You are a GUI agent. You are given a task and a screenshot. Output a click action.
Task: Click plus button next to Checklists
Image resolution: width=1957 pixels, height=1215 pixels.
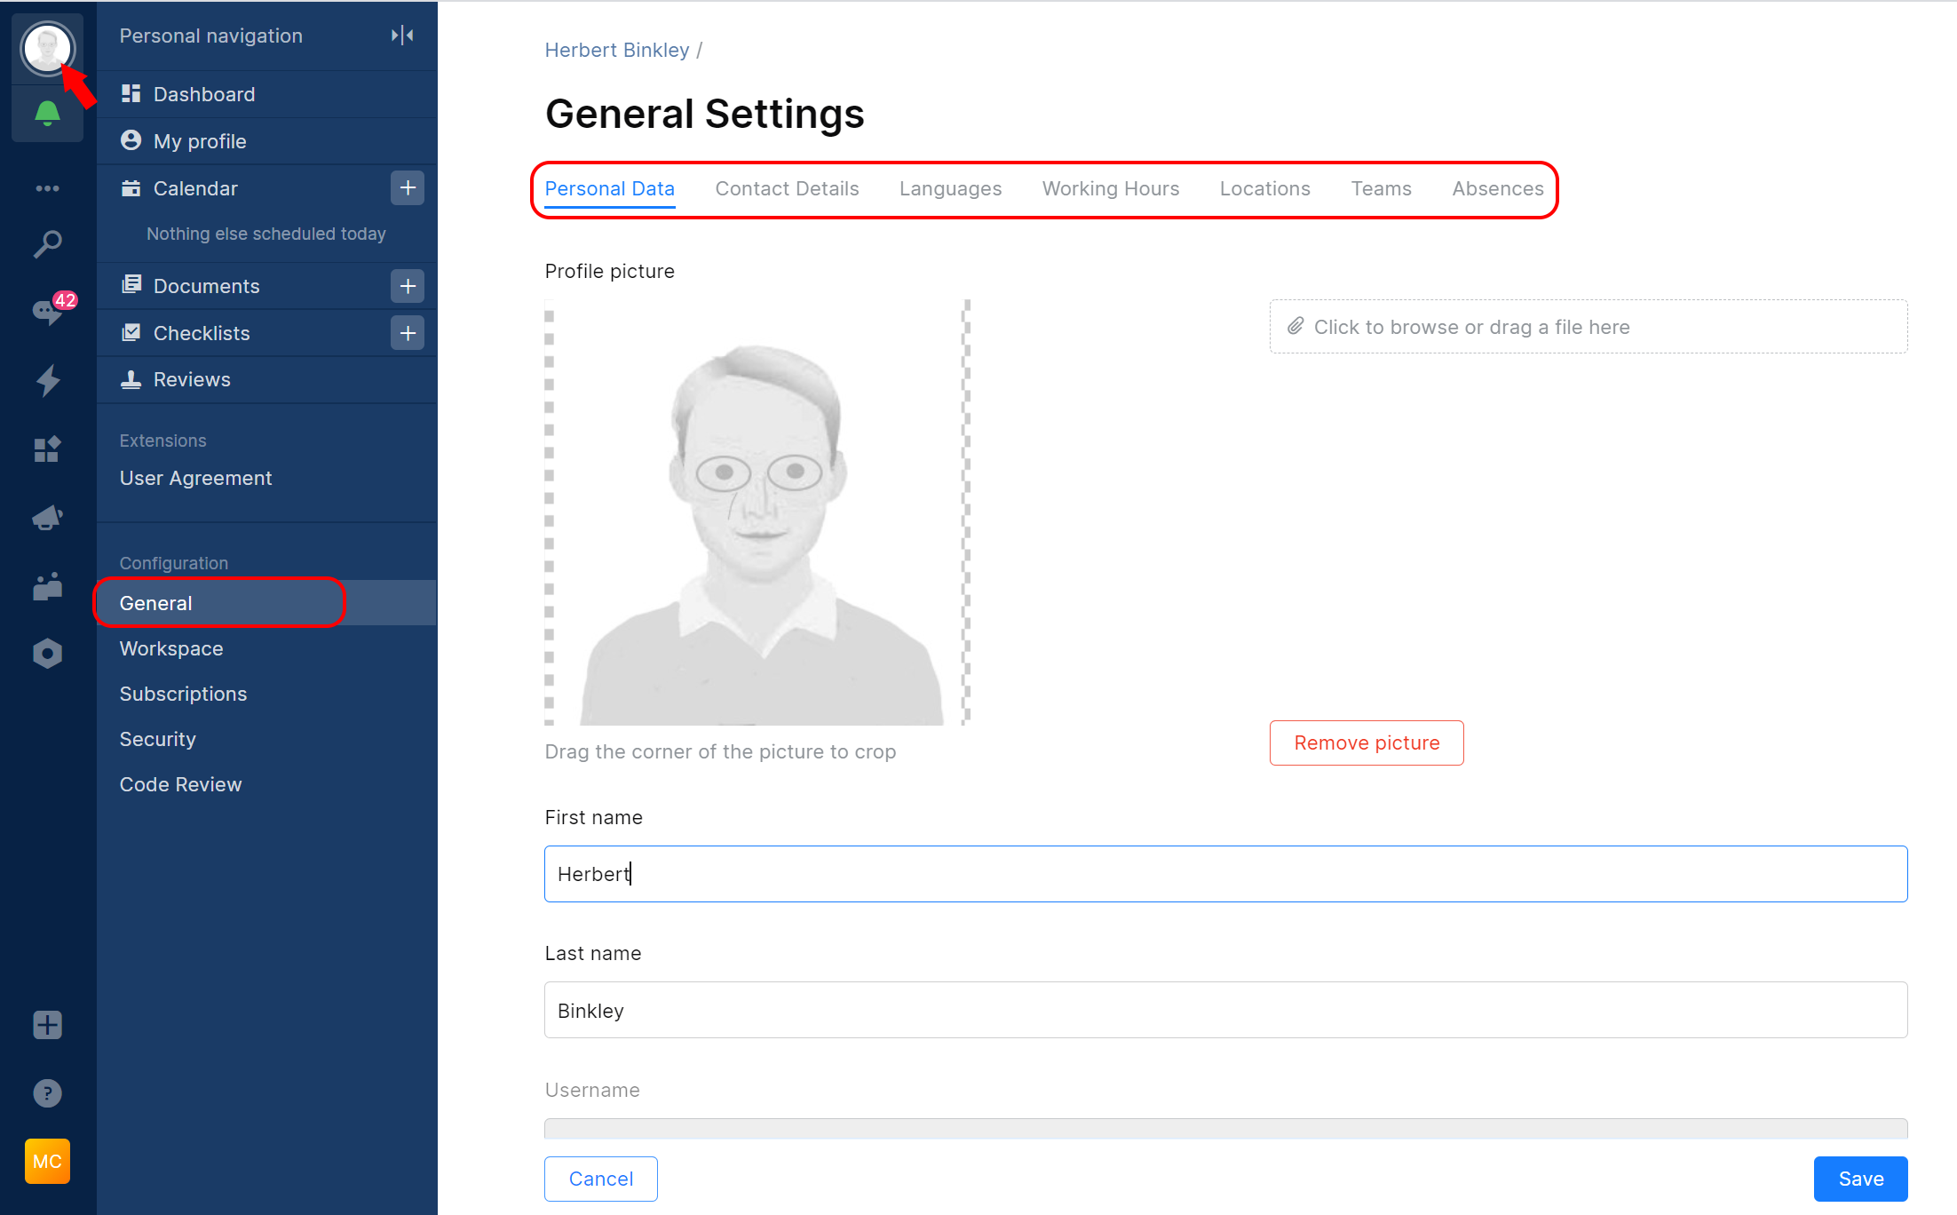tap(408, 333)
